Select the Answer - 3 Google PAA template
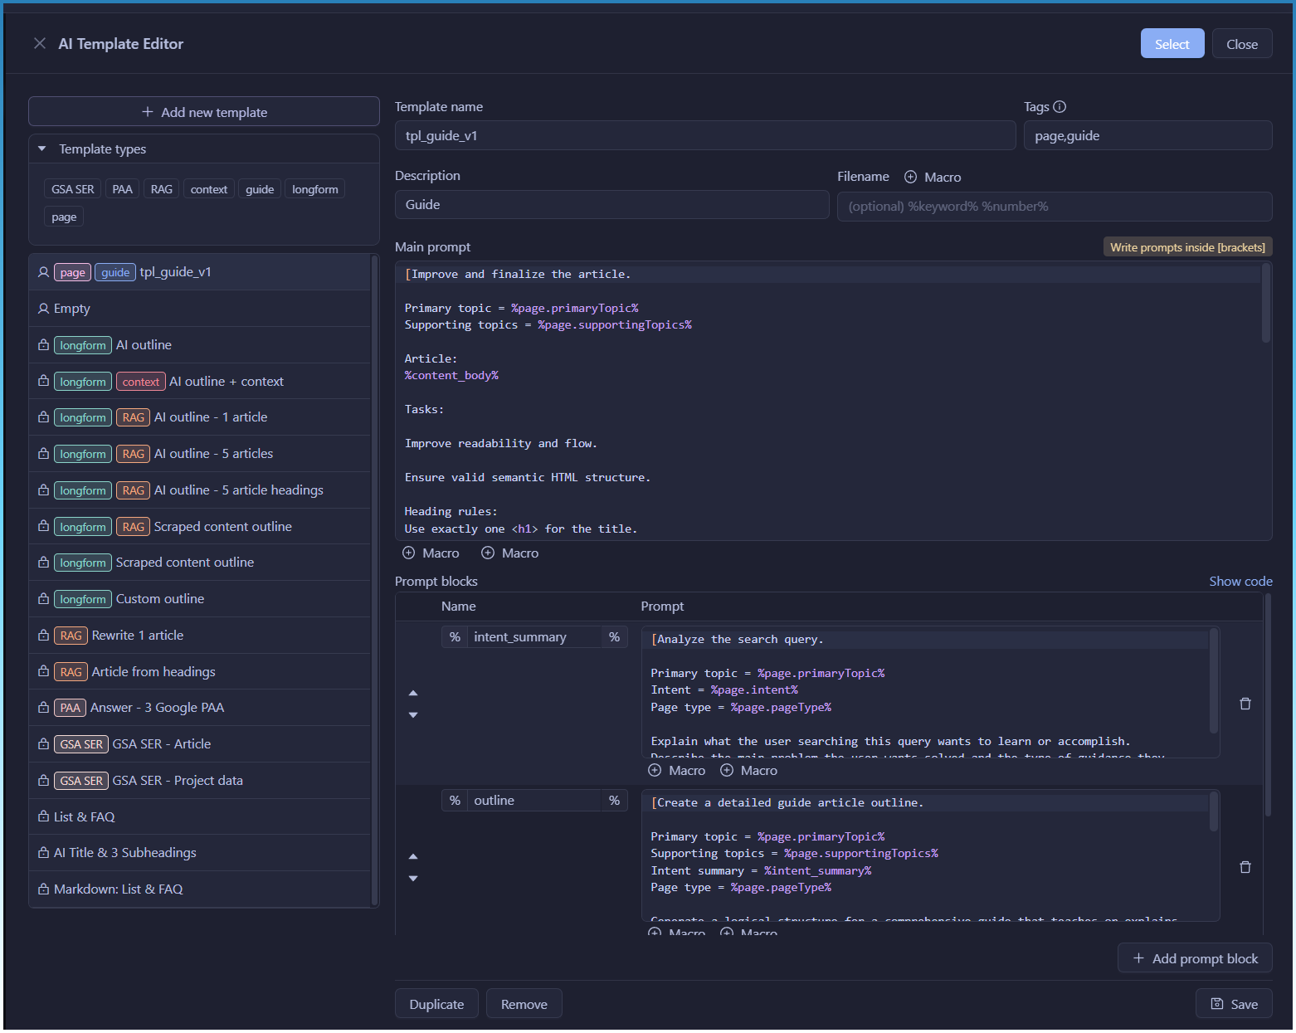 (157, 708)
